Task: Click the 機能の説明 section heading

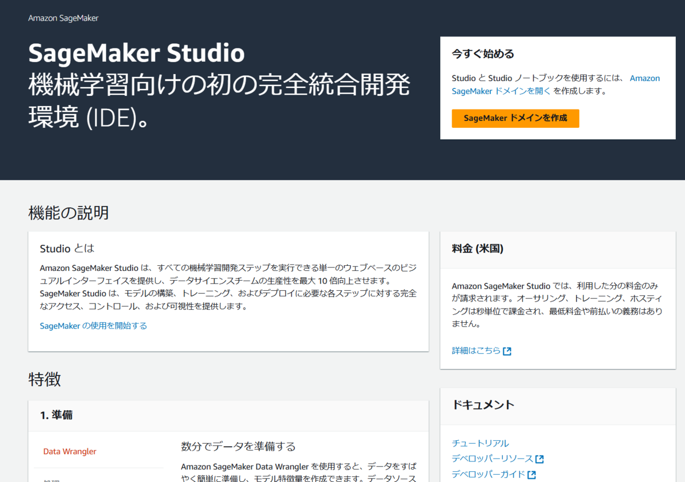Action: pos(68,213)
